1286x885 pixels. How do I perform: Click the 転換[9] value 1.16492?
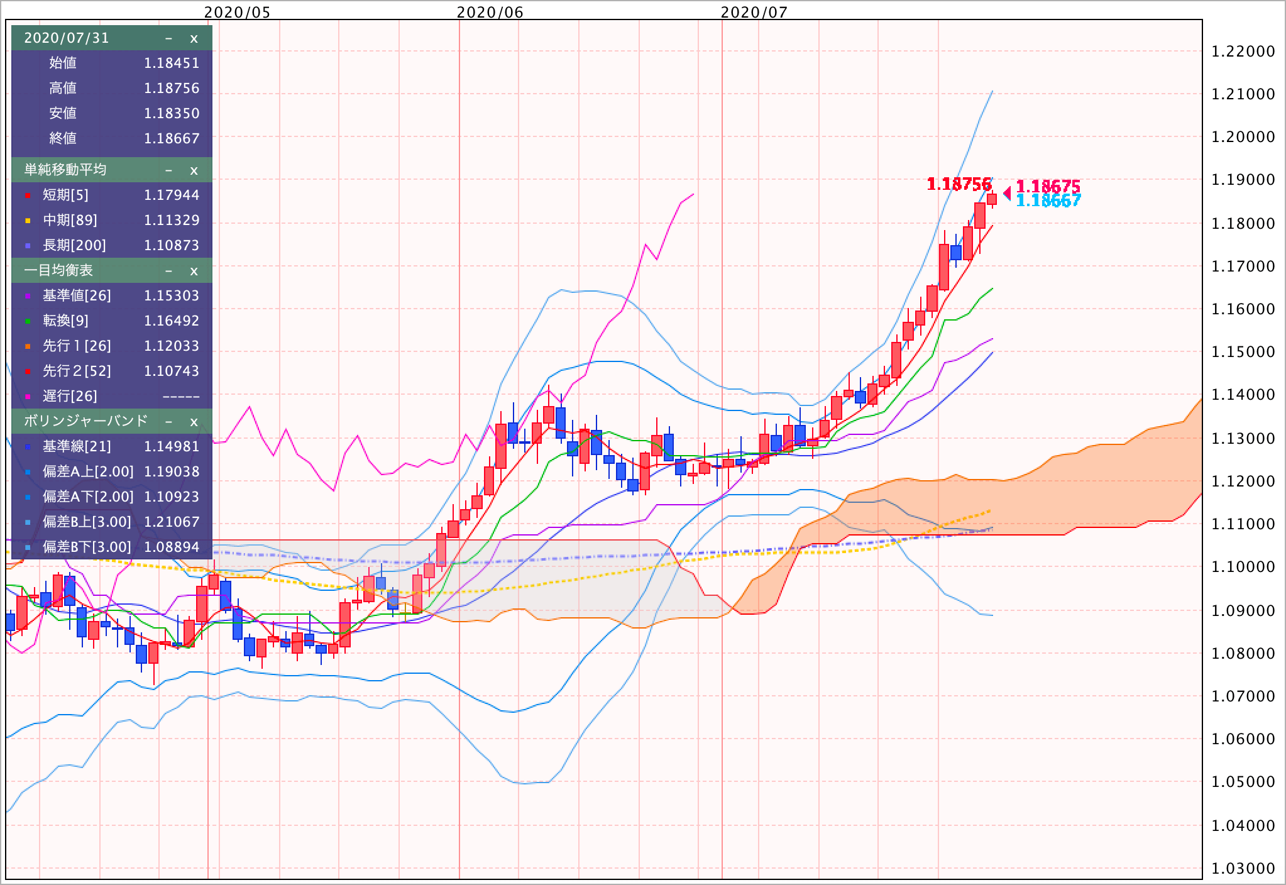(172, 321)
